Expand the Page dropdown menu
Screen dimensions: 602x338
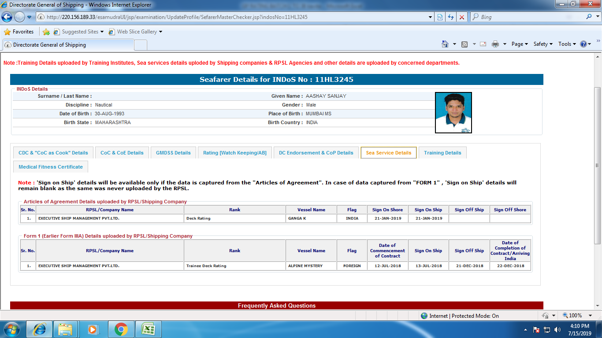520,44
